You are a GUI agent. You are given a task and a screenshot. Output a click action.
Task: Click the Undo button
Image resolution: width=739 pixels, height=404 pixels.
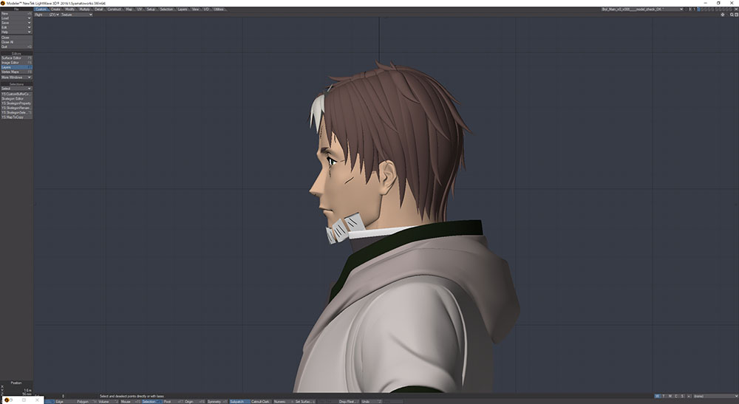[366, 401]
